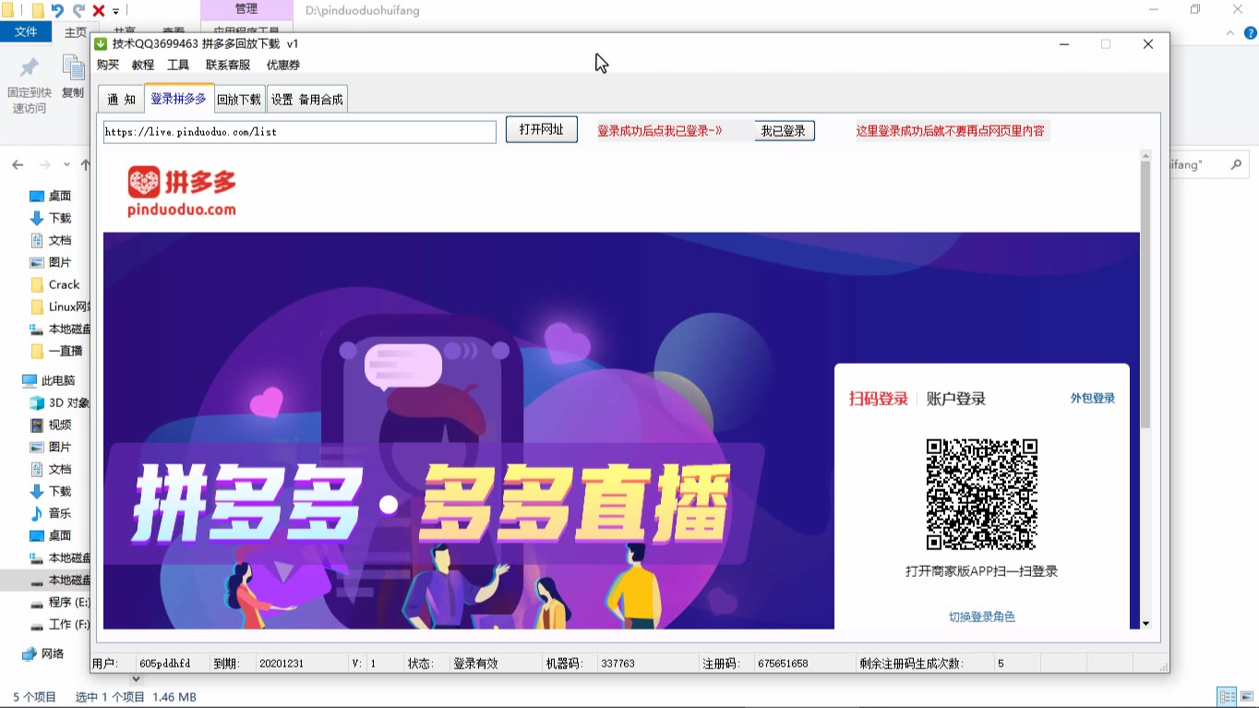Click the Pinduoduo heart logo on the webpage
The image size is (1259, 708).
pos(144,183)
